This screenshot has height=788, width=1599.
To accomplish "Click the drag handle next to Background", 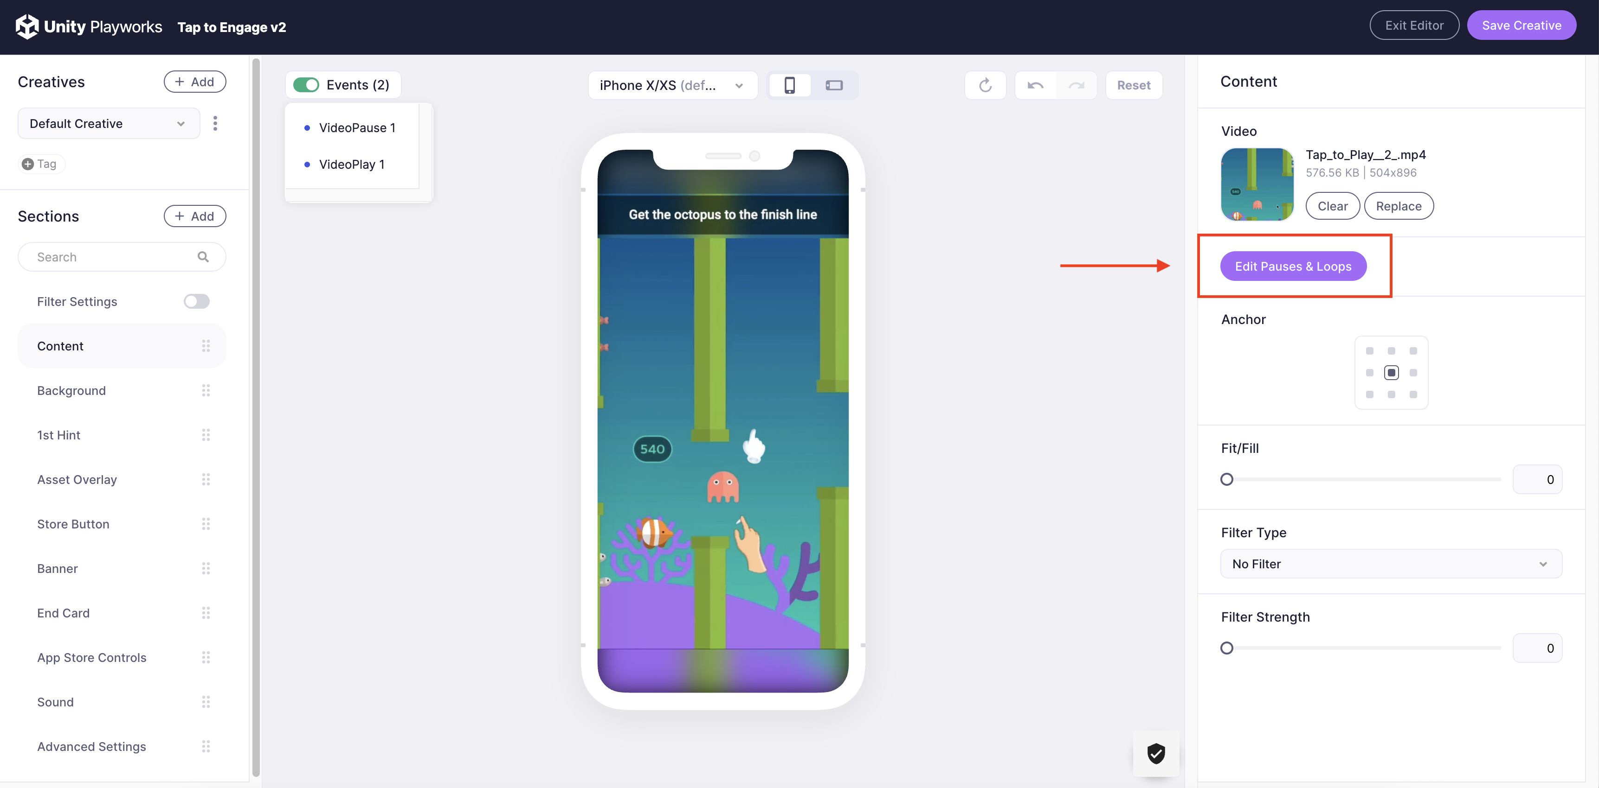I will click(x=206, y=391).
